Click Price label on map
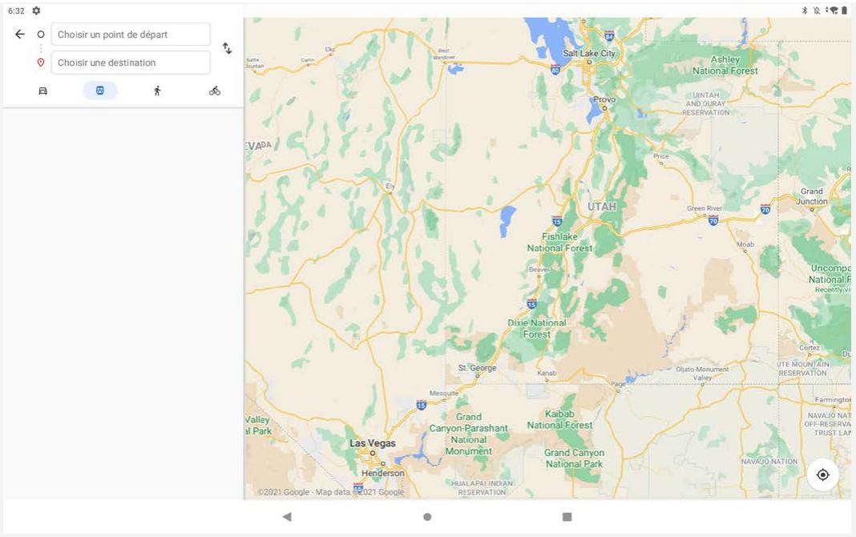The height and width of the screenshot is (537, 856). click(661, 156)
